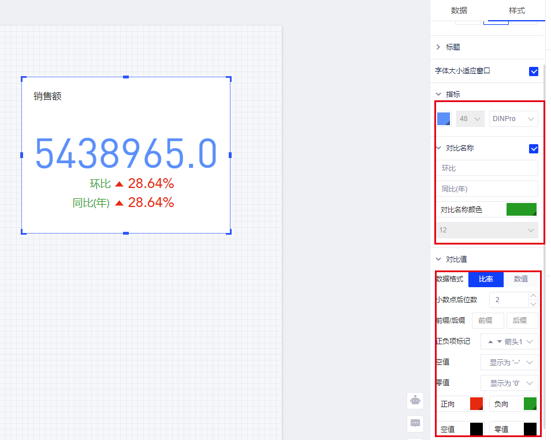
Task: Click the chat message icon
Action: pyautogui.click(x=415, y=423)
